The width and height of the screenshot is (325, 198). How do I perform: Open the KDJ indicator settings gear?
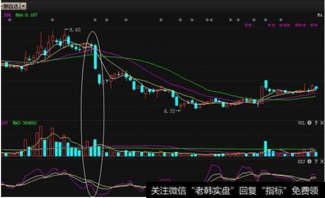[309, 161]
